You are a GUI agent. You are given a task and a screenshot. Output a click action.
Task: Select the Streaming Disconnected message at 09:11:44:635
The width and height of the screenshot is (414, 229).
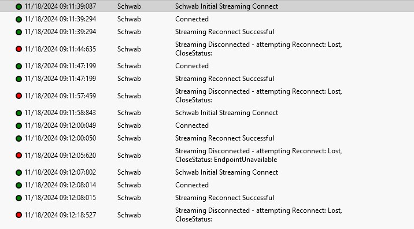pos(258,49)
